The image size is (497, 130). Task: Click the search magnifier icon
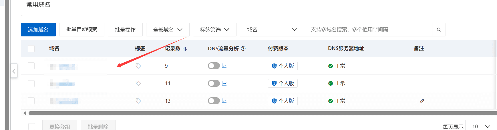pyautogui.click(x=439, y=30)
